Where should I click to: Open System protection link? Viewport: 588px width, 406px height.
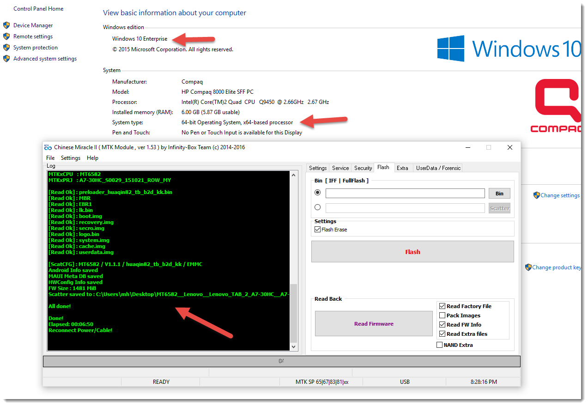click(x=36, y=48)
